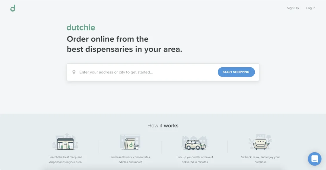Click the START SHOPPING button

(236, 72)
